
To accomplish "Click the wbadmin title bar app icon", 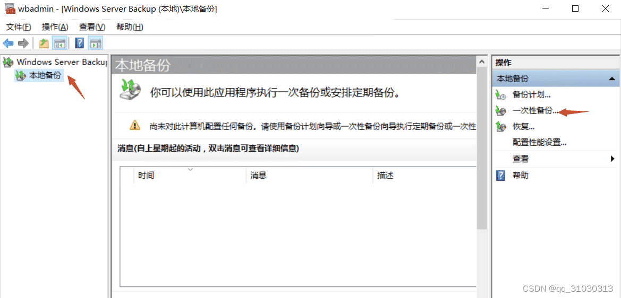I will coord(10,8).
